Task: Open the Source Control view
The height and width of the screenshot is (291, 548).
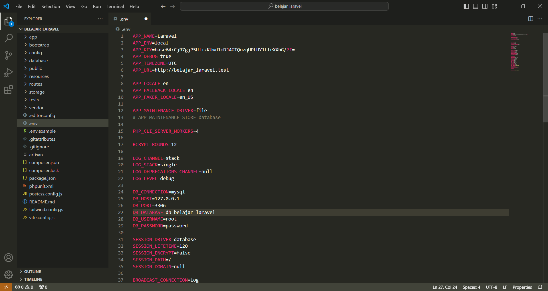Action: [9, 55]
